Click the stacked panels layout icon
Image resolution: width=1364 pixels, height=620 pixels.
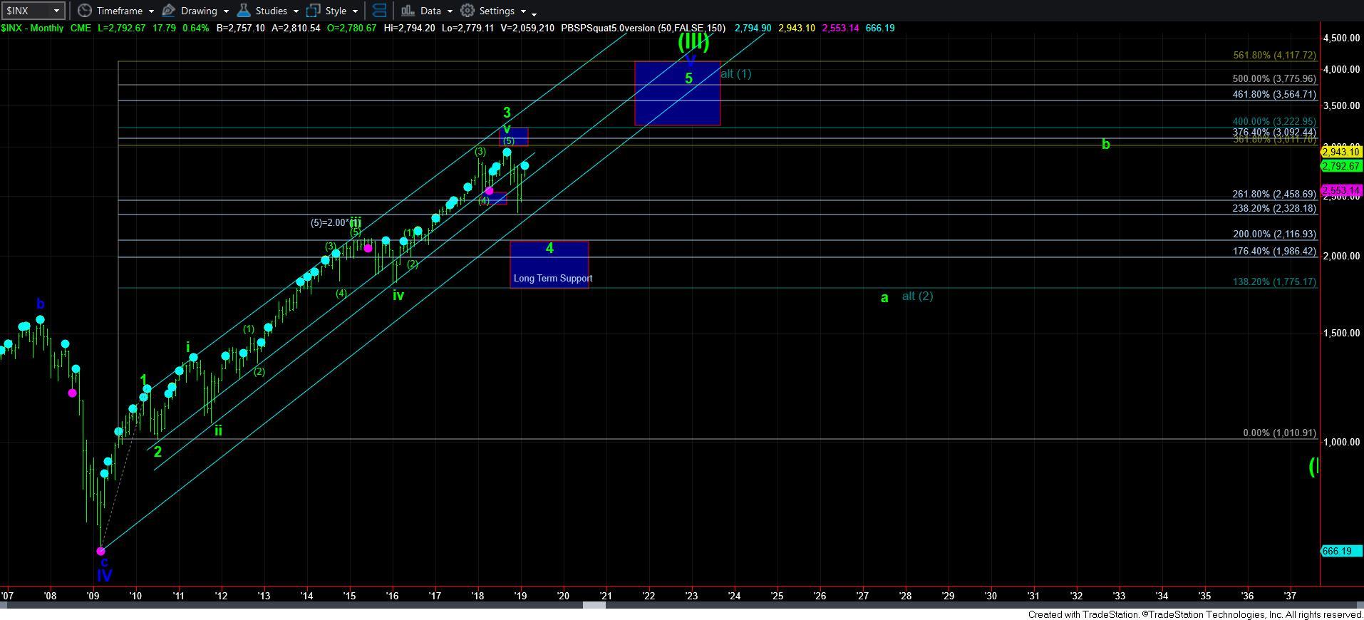click(x=380, y=11)
